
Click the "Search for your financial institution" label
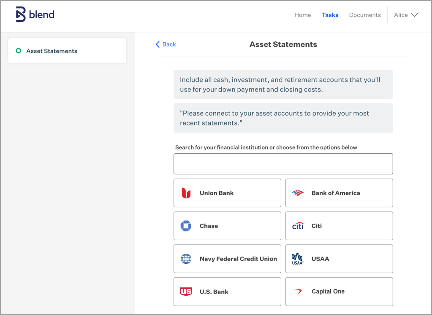(266, 147)
